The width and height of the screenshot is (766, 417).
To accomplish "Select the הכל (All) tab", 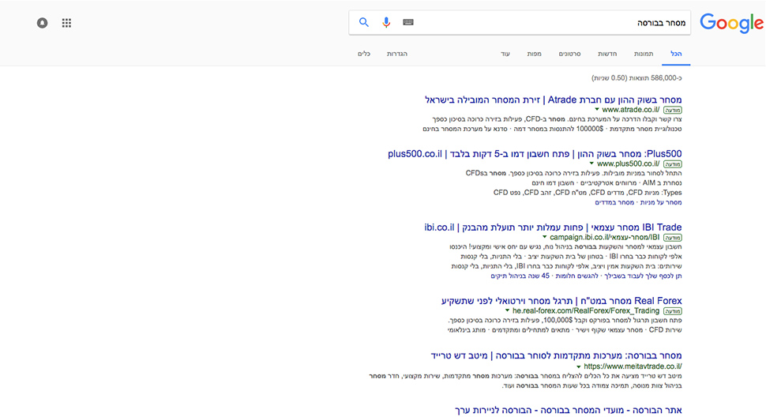I will click(676, 54).
